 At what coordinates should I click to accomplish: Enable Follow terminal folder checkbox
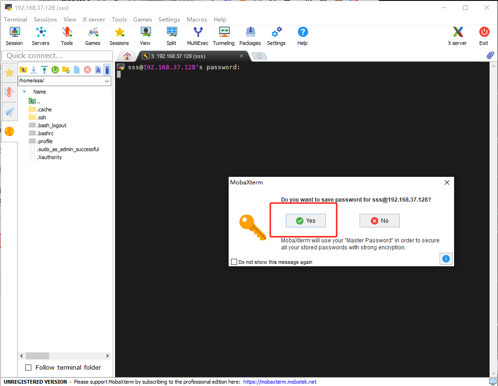click(x=28, y=368)
